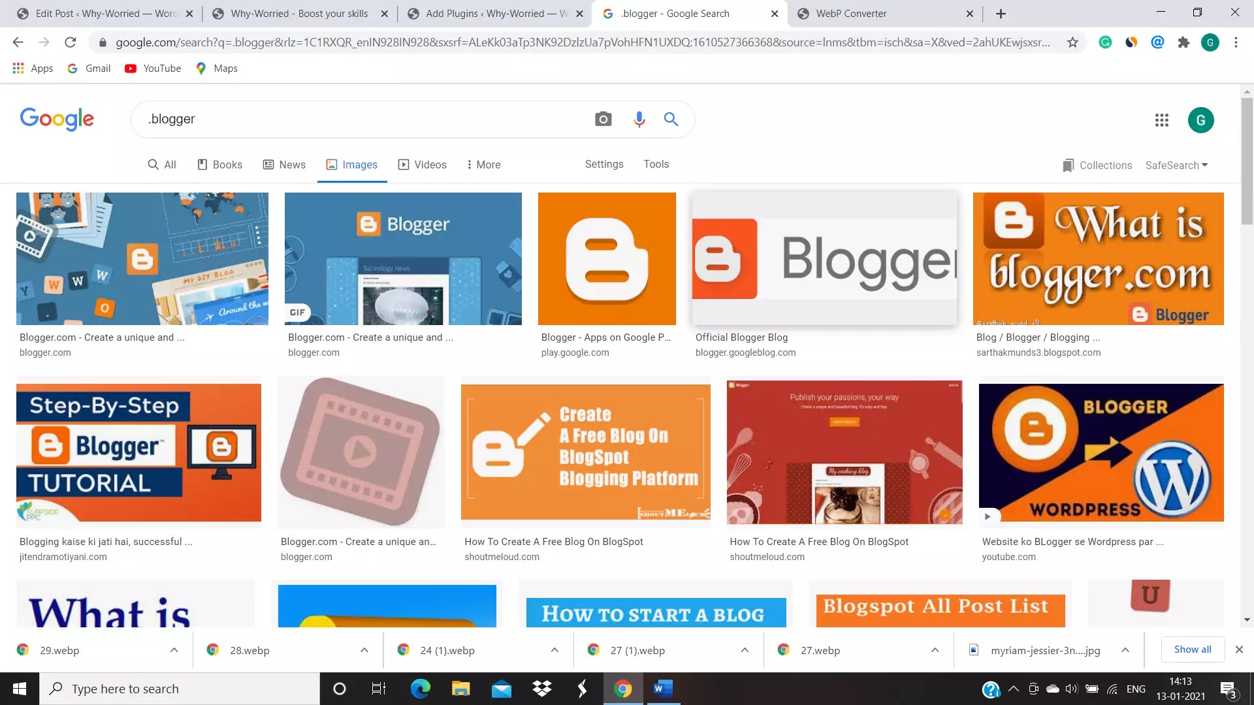Open a new browser tab
Screen dimensions: 1254x705
click(x=1001, y=14)
